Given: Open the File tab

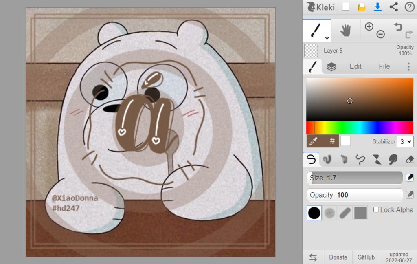Looking at the screenshot, I should click(384, 66).
